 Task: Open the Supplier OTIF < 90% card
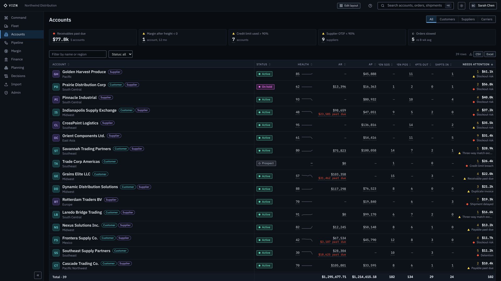362,37
